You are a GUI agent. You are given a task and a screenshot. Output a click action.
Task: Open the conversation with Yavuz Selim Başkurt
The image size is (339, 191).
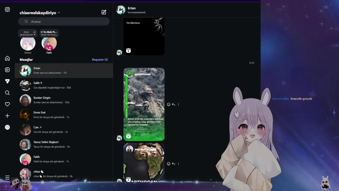(64, 144)
